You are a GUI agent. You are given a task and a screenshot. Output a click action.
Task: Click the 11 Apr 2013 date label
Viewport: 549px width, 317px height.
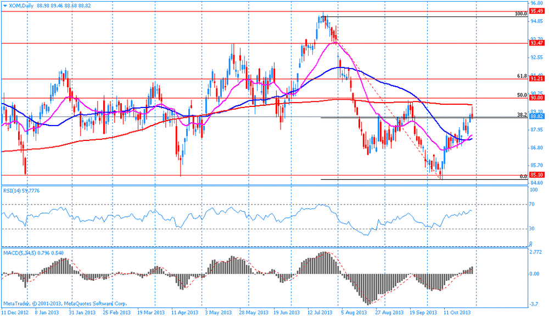pyautogui.click(x=184, y=313)
